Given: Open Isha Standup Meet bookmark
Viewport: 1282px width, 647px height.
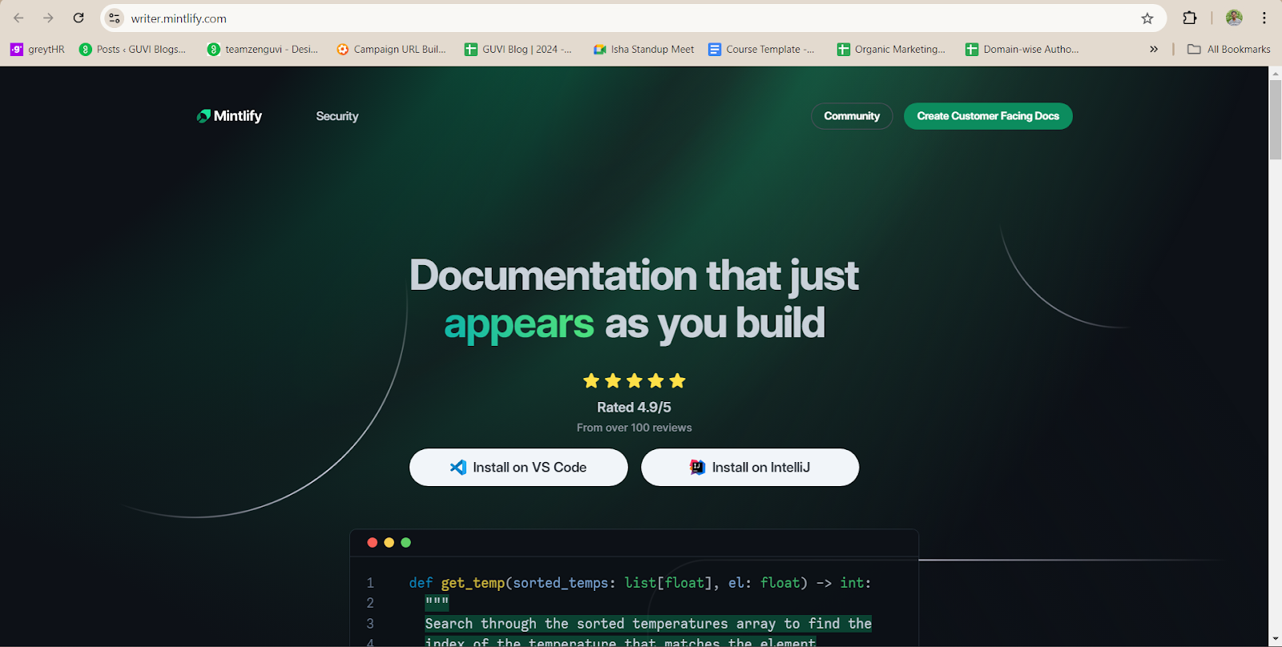Looking at the screenshot, I should click(x=643, y=49).
